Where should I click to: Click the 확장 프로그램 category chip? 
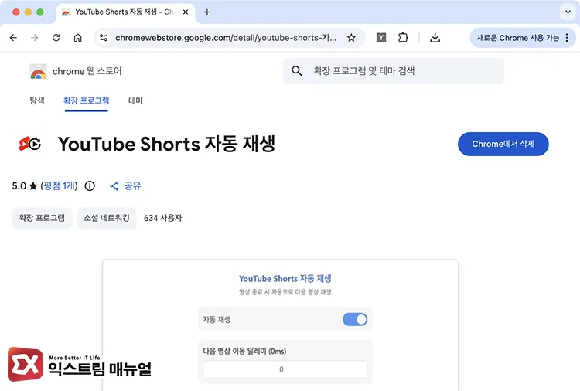(x=42, y=218)
